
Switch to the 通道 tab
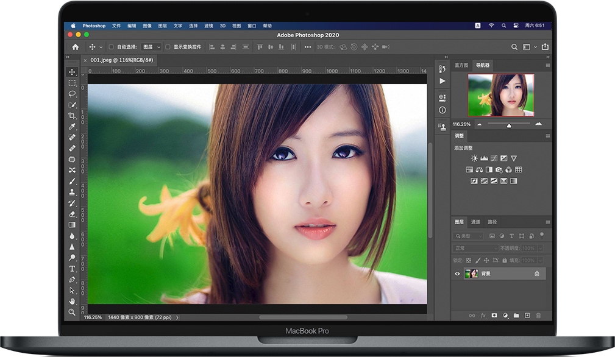pos(477,222)
